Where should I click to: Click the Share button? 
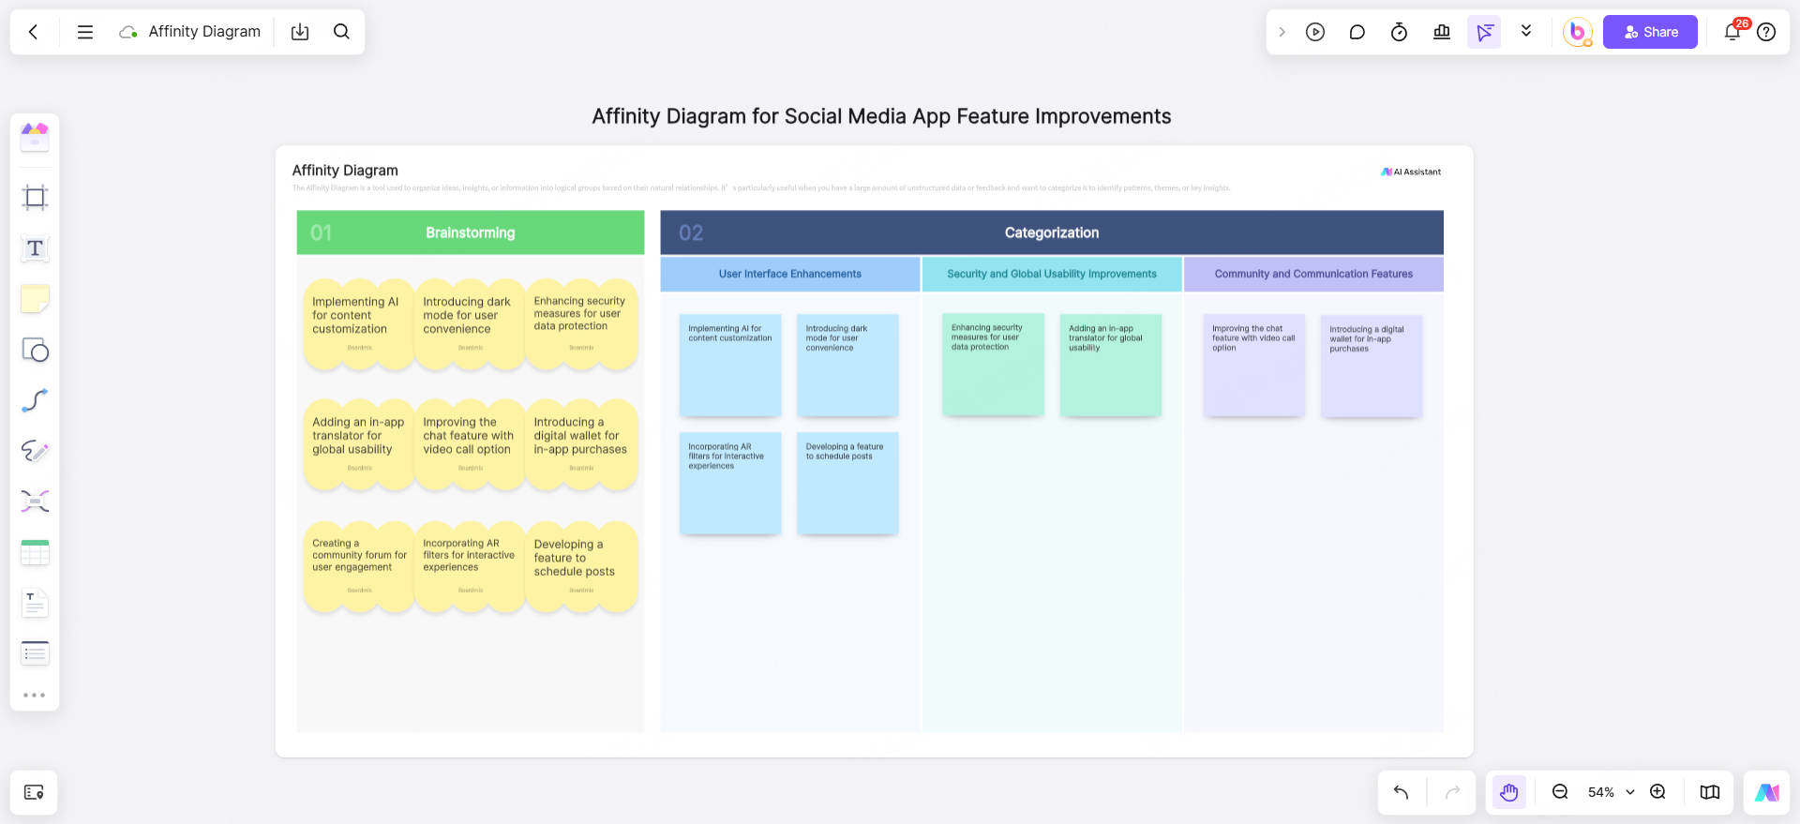[1650, 32]
